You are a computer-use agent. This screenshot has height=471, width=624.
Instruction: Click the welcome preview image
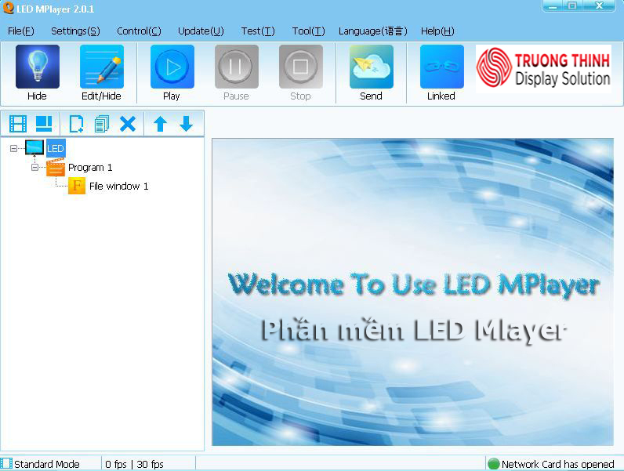click(x=412, y=292)
